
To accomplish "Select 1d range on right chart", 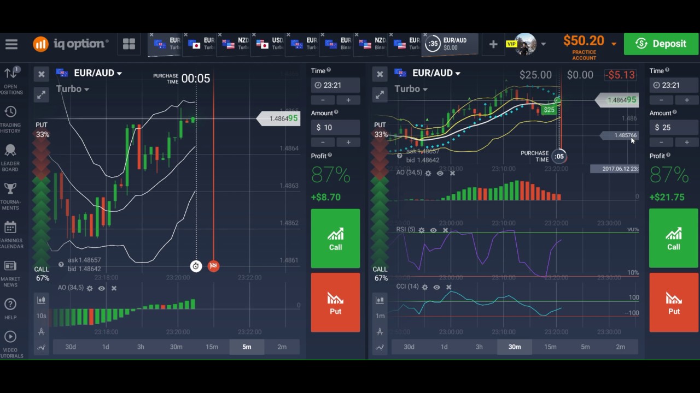I will 444,347.
